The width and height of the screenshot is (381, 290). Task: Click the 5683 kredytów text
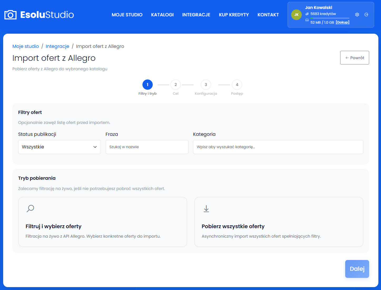(323, 14)
